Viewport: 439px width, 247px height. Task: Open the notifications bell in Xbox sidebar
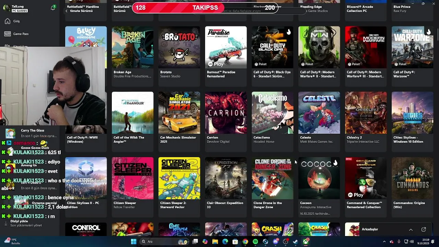(x=53, y=8)
